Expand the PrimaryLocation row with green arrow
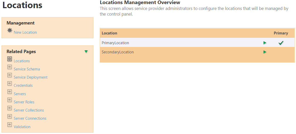296x134 pixels. click(x=265, y=43)
